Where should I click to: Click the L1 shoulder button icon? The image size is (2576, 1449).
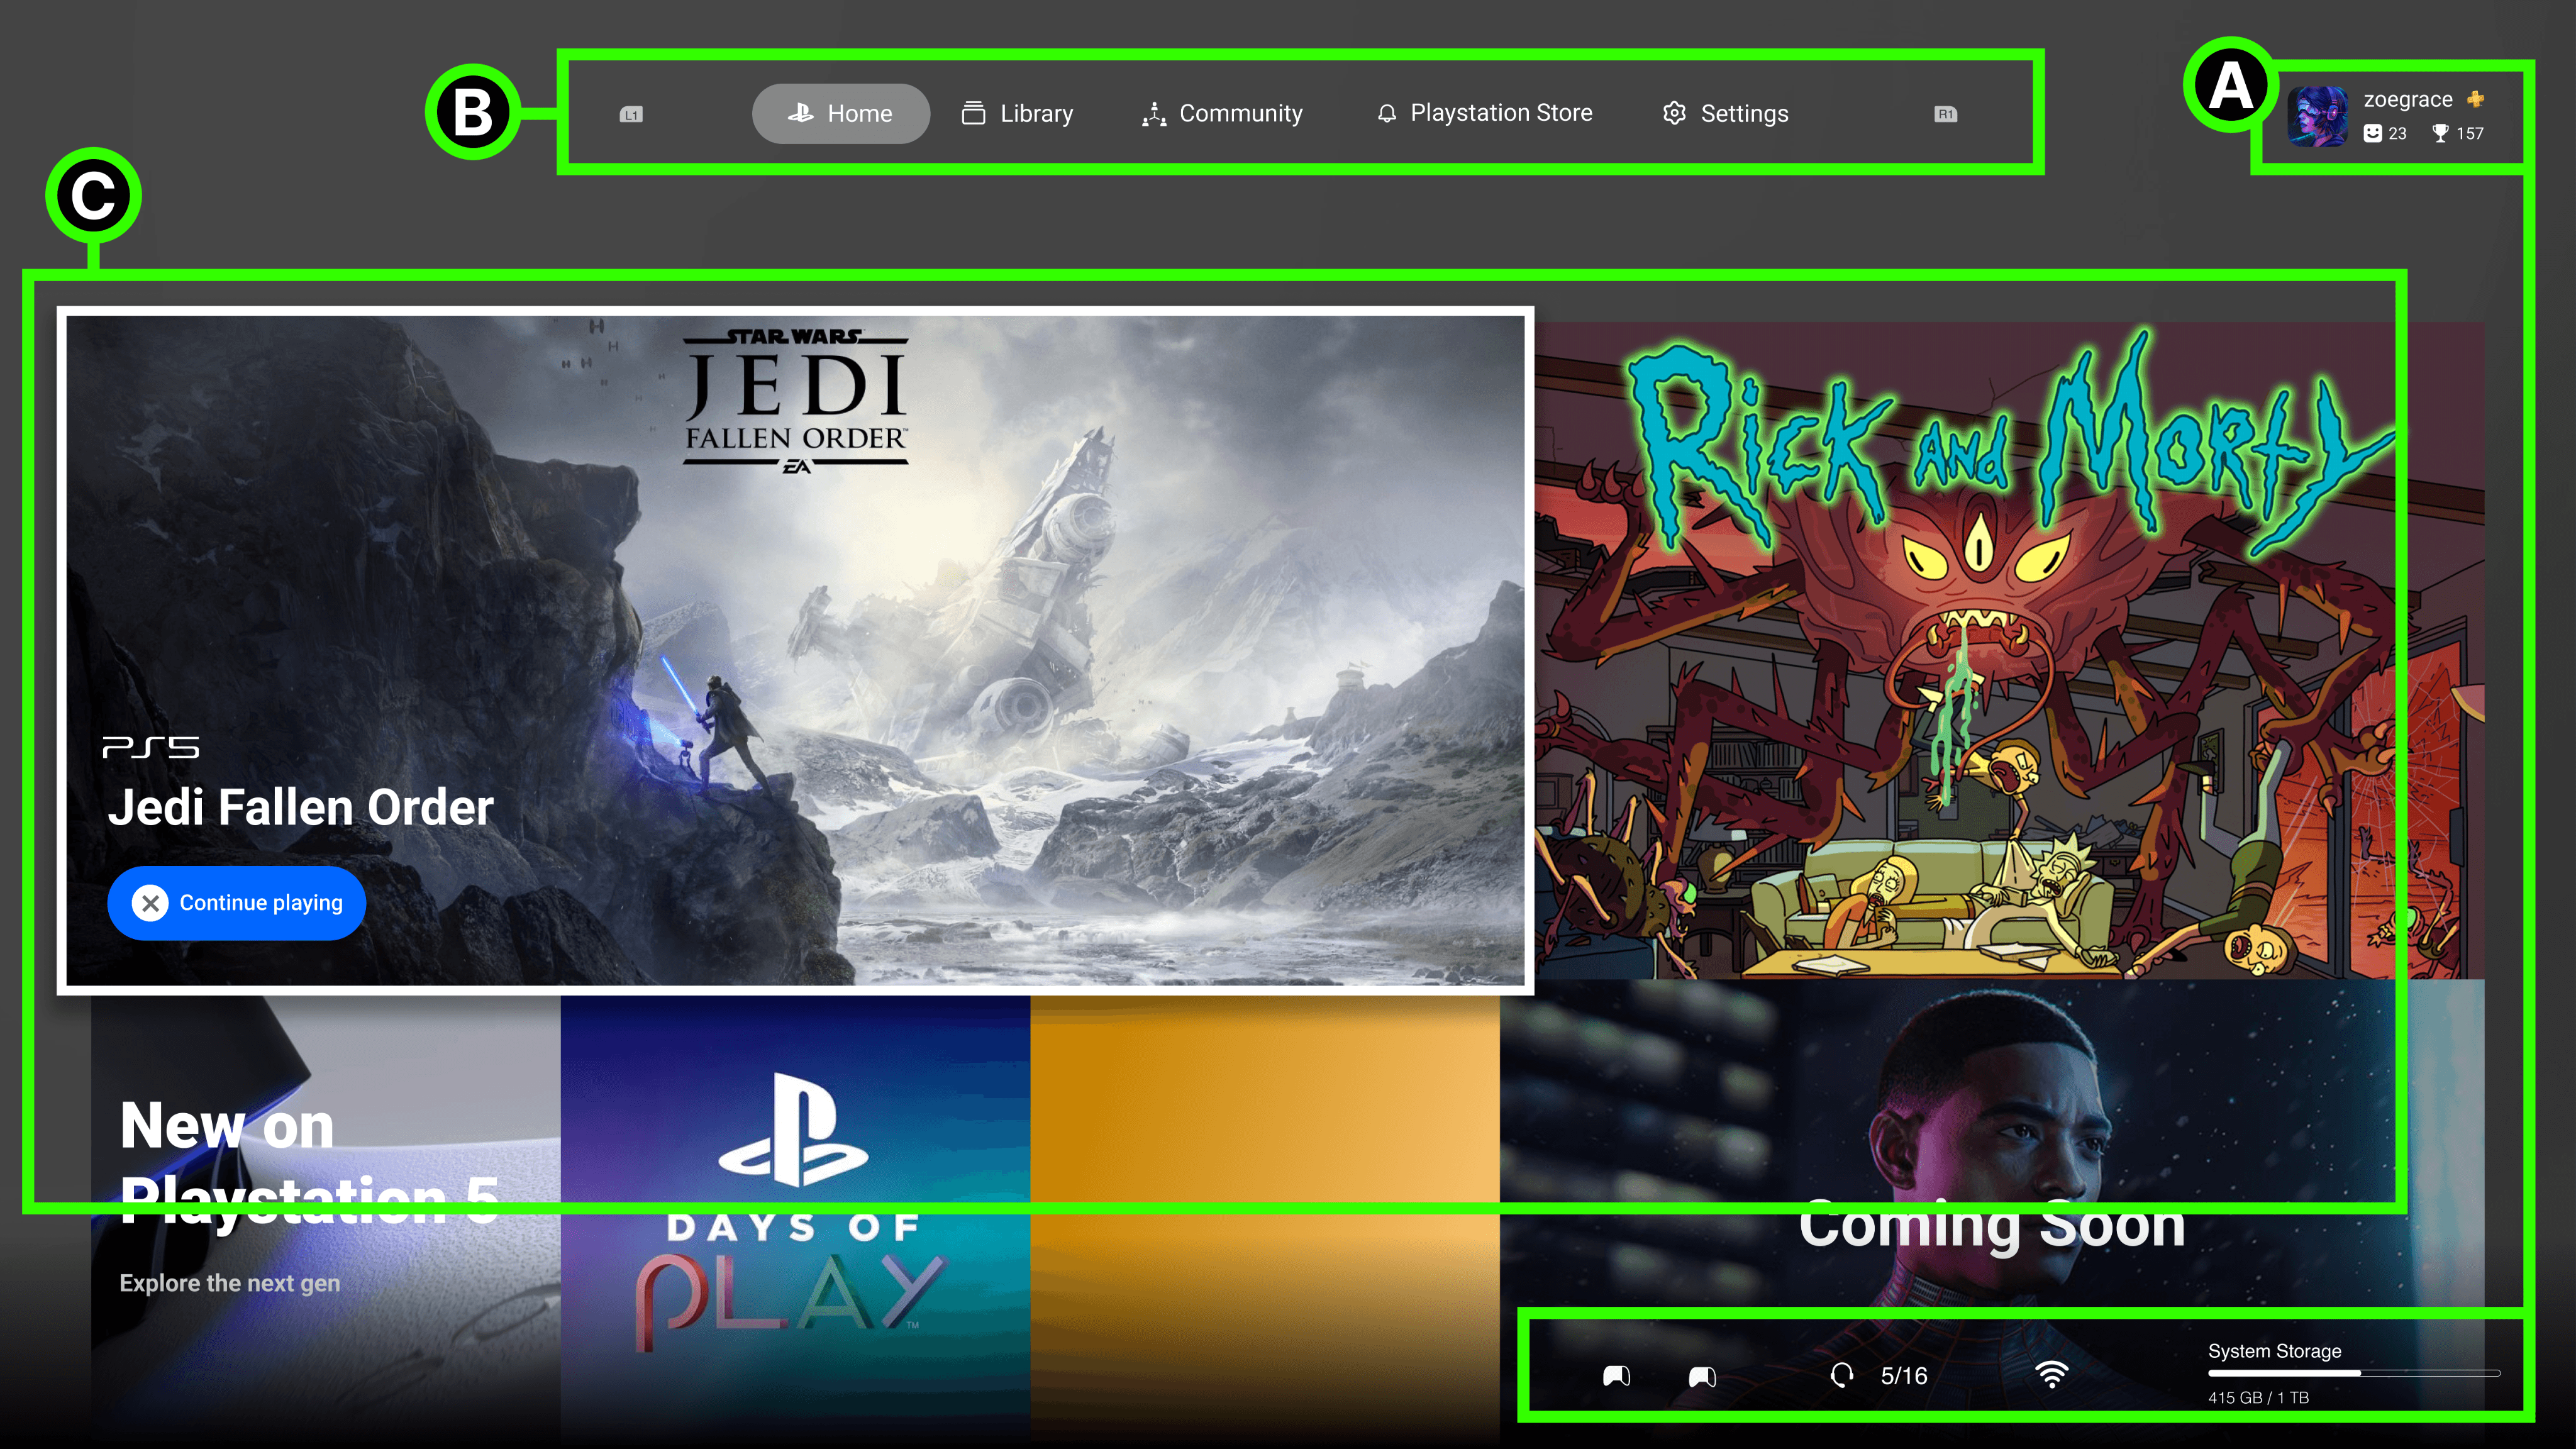click(x=631, y=114)
